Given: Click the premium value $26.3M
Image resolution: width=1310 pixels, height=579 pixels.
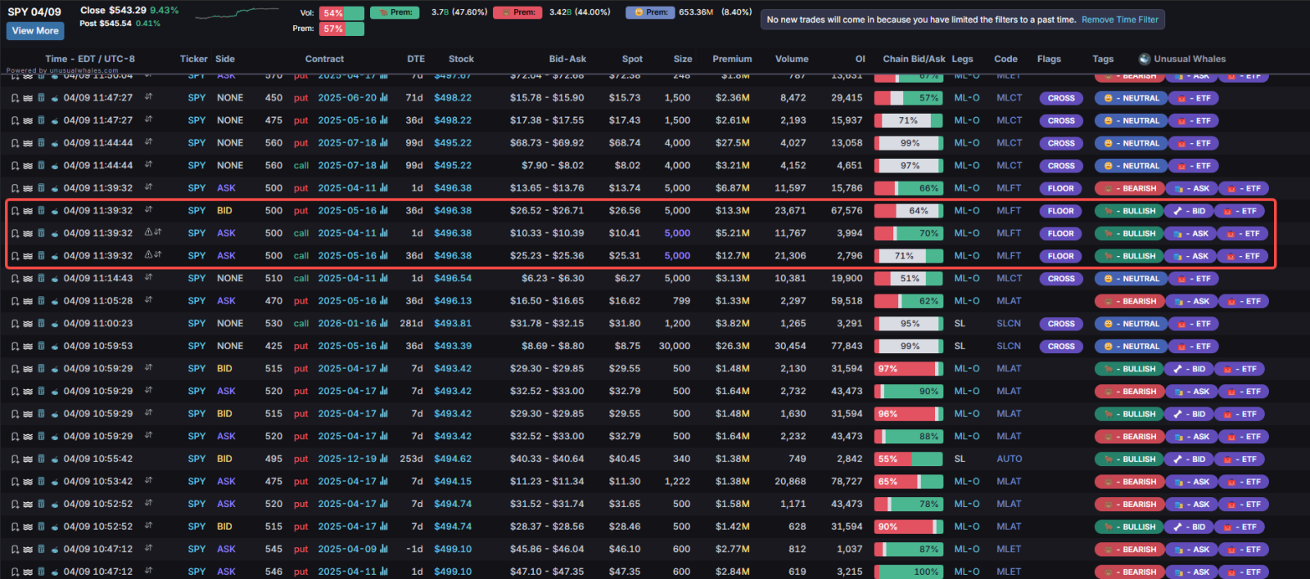Looking at the screenshot, I should tap(732, 347).
